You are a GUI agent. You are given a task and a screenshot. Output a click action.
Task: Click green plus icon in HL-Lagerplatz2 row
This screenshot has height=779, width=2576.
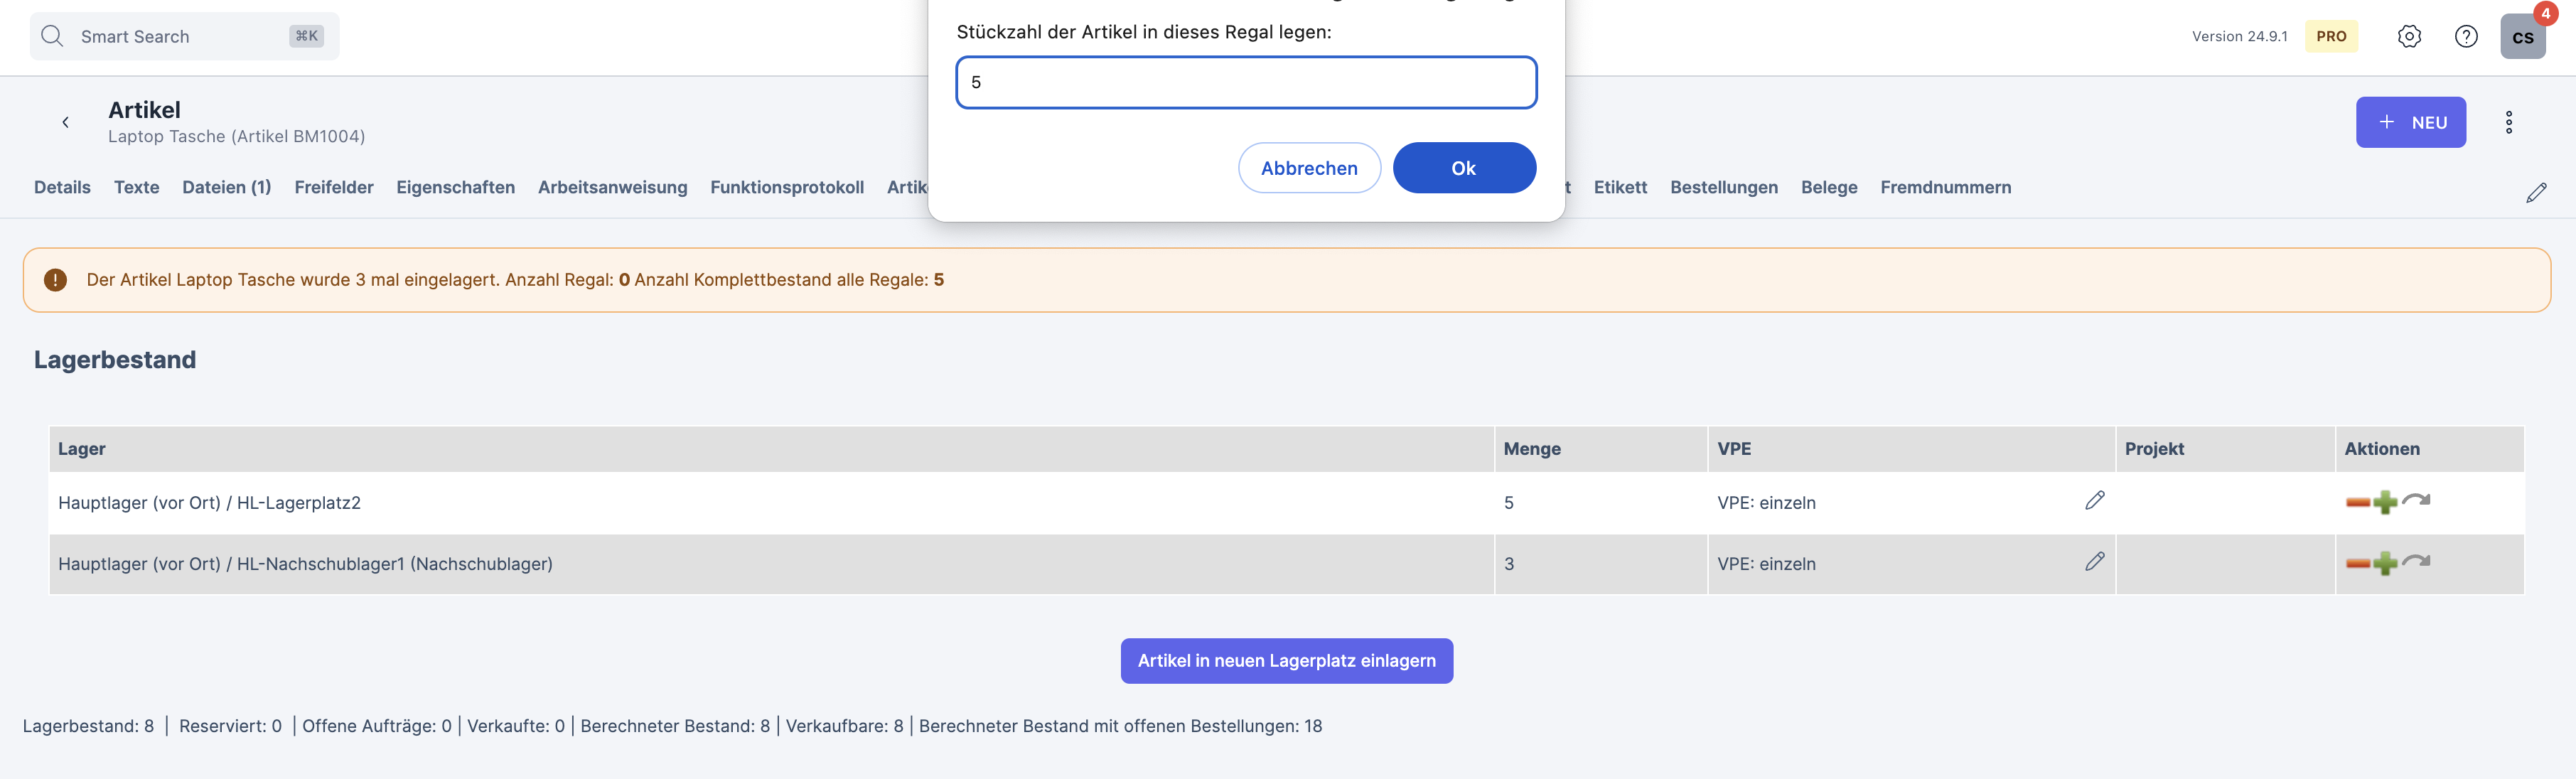tap(2385, 502)
